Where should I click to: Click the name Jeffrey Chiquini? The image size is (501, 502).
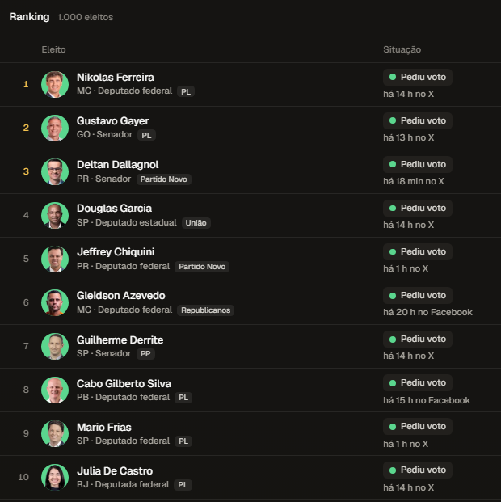[x=116, y=252]
